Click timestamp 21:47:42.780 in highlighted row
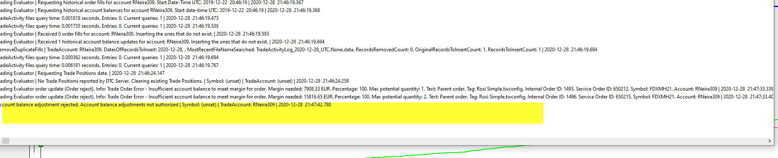778x158 pixels. 318,105
